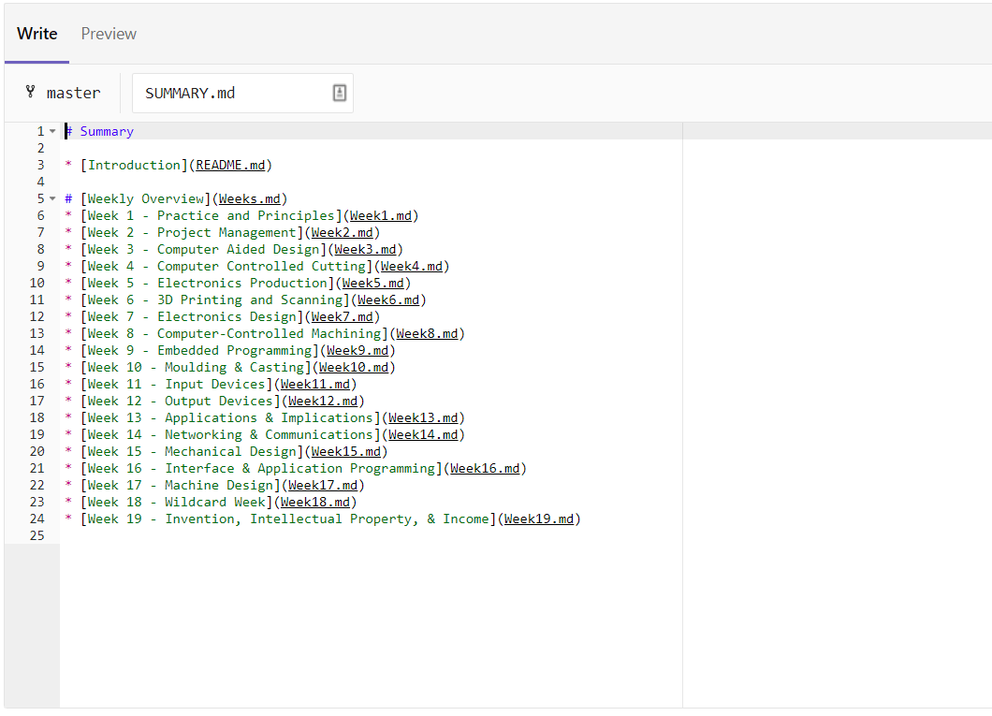Open the Week13.md link

423,417
